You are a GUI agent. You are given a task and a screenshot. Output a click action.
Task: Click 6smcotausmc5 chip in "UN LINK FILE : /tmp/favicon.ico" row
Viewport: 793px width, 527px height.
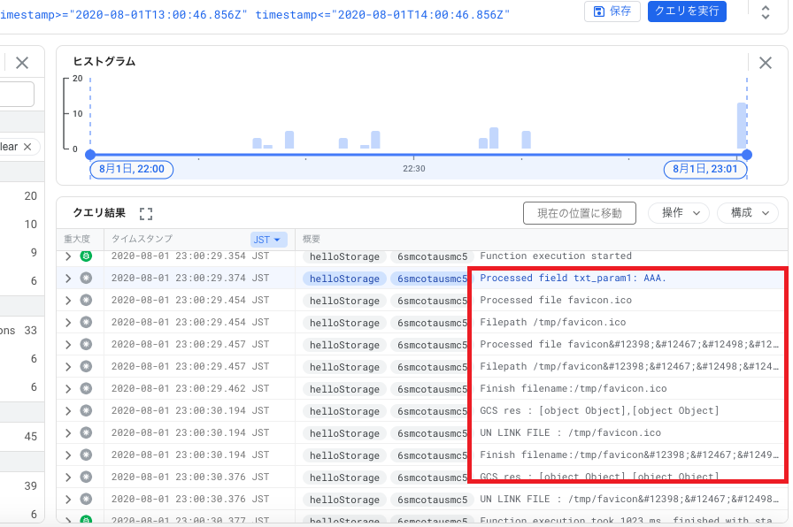pos(431,433)
